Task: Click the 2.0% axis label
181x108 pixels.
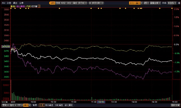Action: tap(176, 9)
